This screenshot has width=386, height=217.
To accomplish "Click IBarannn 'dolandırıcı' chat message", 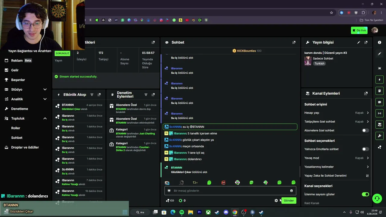I will [x=183, y=159].
